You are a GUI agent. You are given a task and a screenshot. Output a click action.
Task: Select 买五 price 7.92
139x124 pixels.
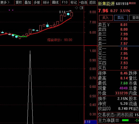[124, 68]
